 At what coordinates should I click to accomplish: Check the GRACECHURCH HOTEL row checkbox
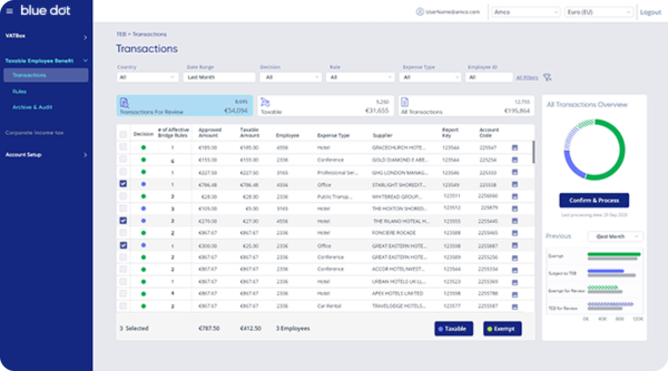pyautogui.click(x=123, y=147)
